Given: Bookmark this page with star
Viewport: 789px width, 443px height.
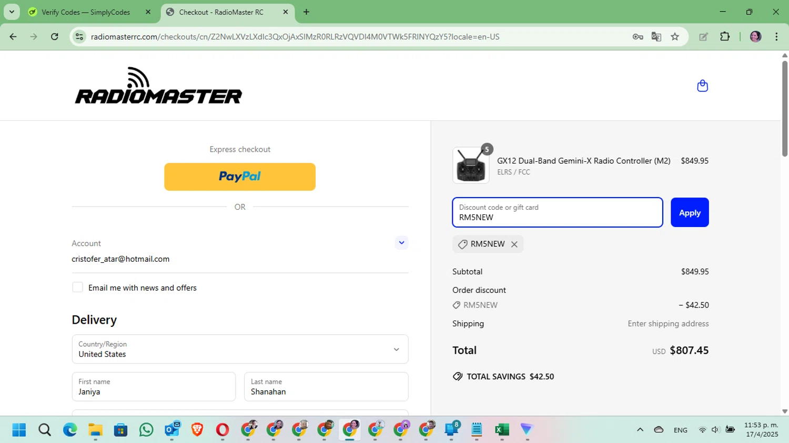Looking at the screenshot, I should pos(675,37).
